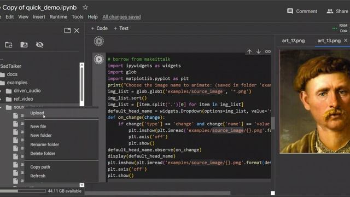Image resolution: width=350 pixels, height=197 pixels.
Task: Expand the driven_audio folder
Action: point(1,91)
